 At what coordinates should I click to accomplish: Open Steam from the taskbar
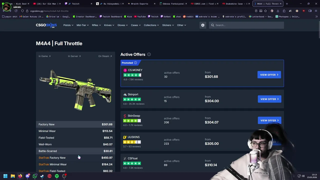point(42,176)
